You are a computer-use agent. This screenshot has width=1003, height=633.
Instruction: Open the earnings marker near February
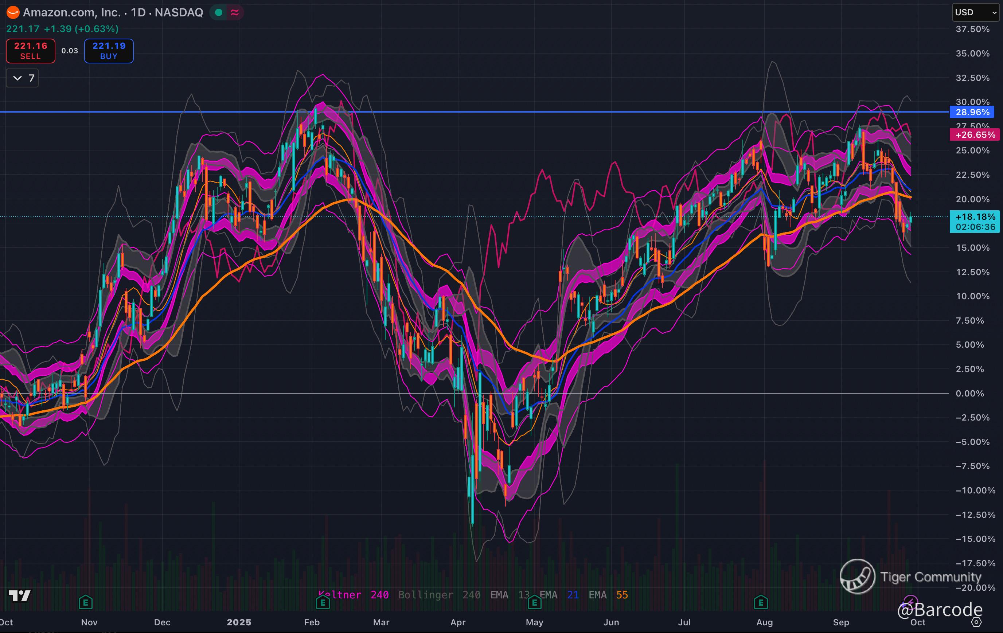pos(323,602)
